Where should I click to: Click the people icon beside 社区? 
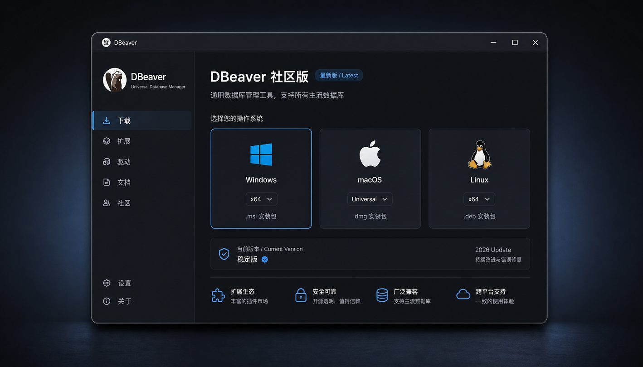[107, 203]
